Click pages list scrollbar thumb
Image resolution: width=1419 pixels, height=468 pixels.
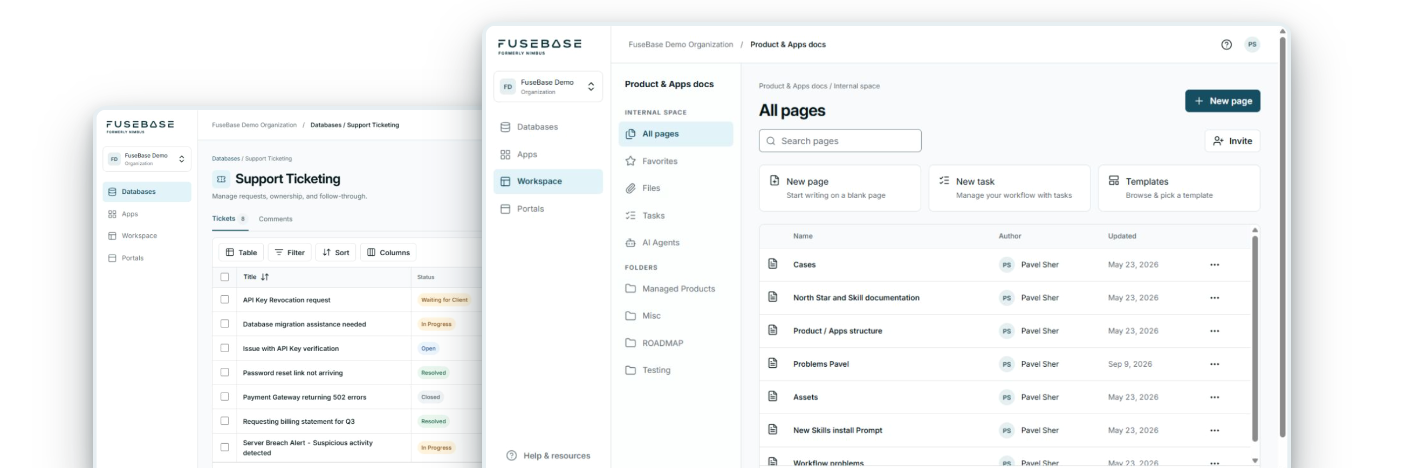click(x=1255, y=338)
